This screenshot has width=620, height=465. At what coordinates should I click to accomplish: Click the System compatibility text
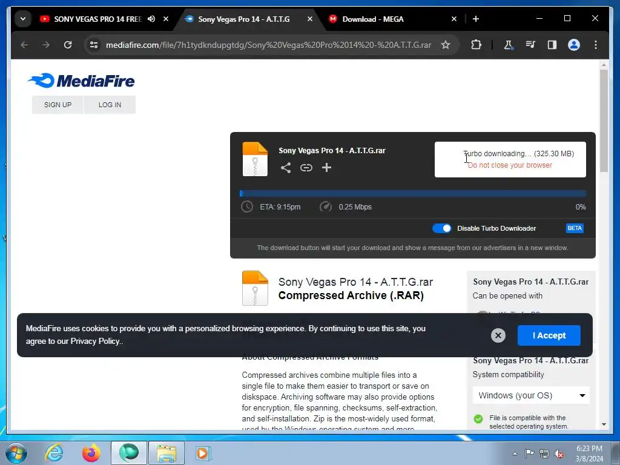[508, 374]
